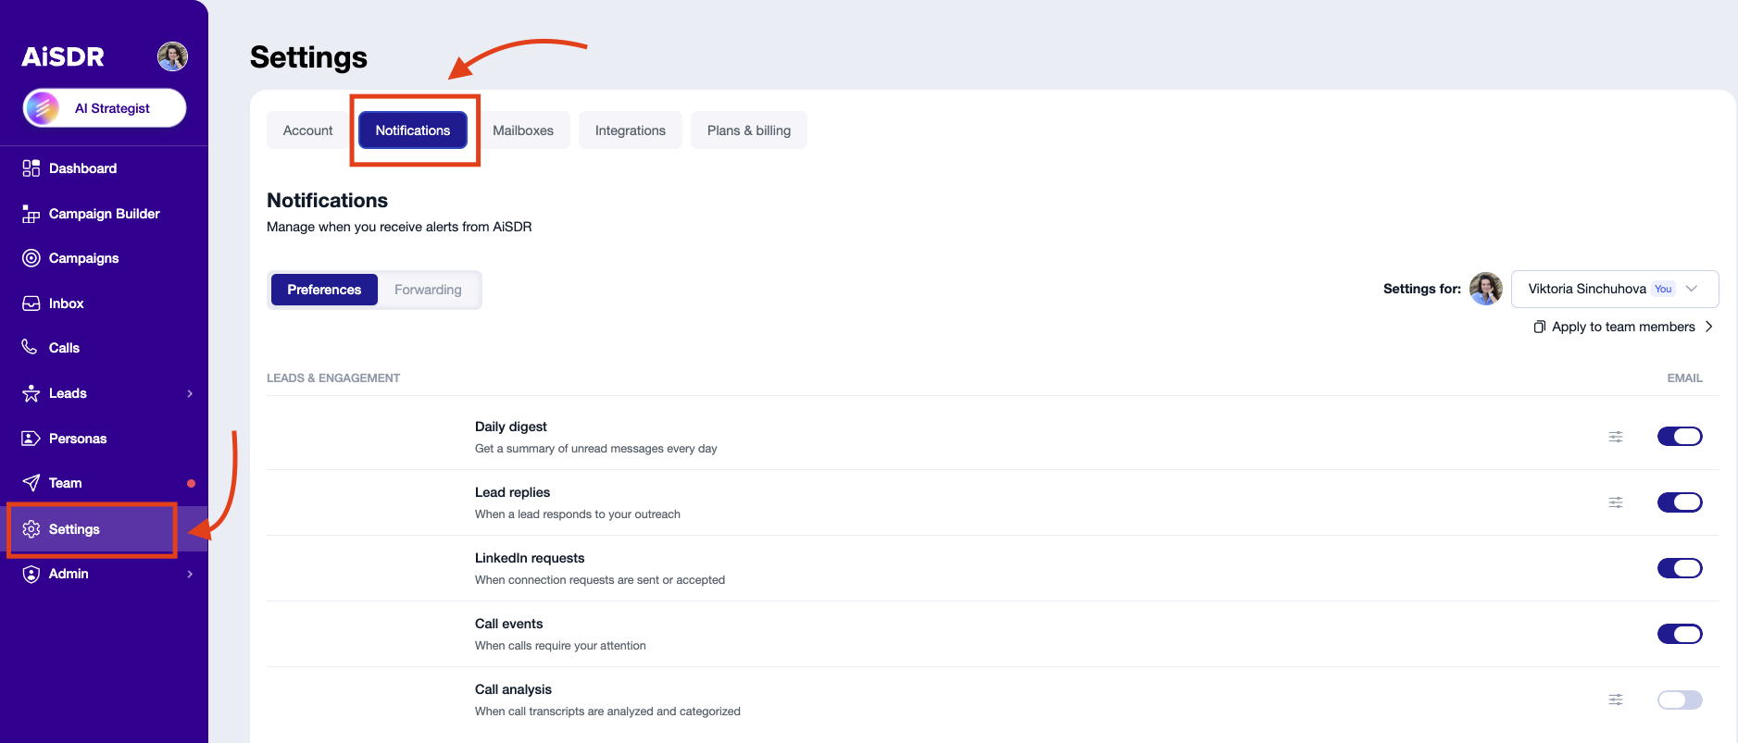Expand the Admin submenu chevron
1738x743 pixels.
point(190,574)
